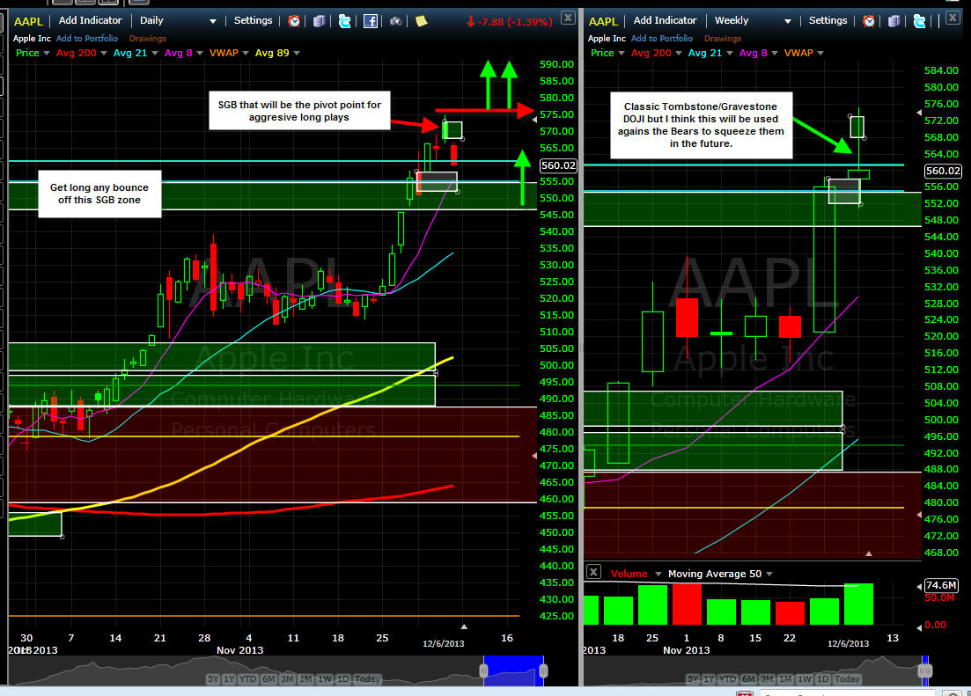Open Settings in Daily chart
Screen dimensions: 971x696
[253, 20]
